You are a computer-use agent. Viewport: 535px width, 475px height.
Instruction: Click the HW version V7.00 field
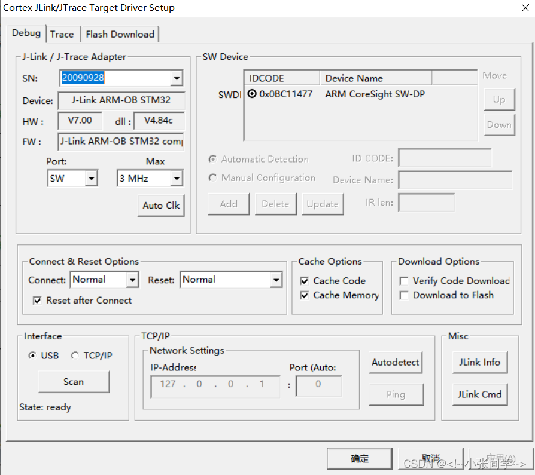(x=80, y=121)
